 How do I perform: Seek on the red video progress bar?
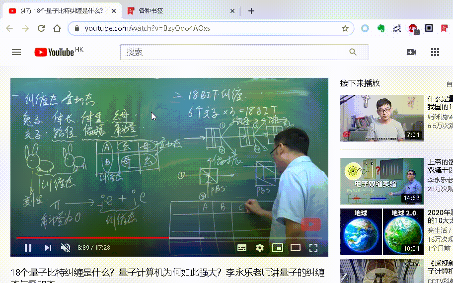169,238
